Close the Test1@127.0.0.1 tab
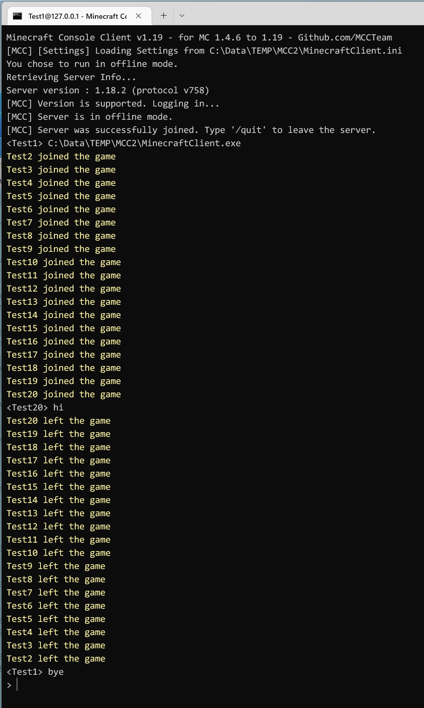Image resolution: width=424 pixels, height=708 pixels. (x=138, y=16)
